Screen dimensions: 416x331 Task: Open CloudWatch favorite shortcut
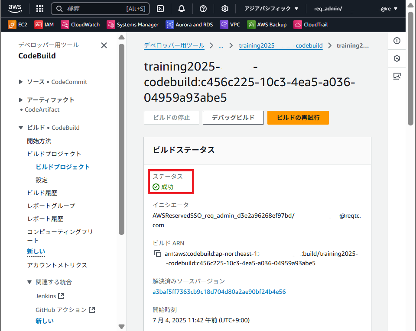click(81, 25)
